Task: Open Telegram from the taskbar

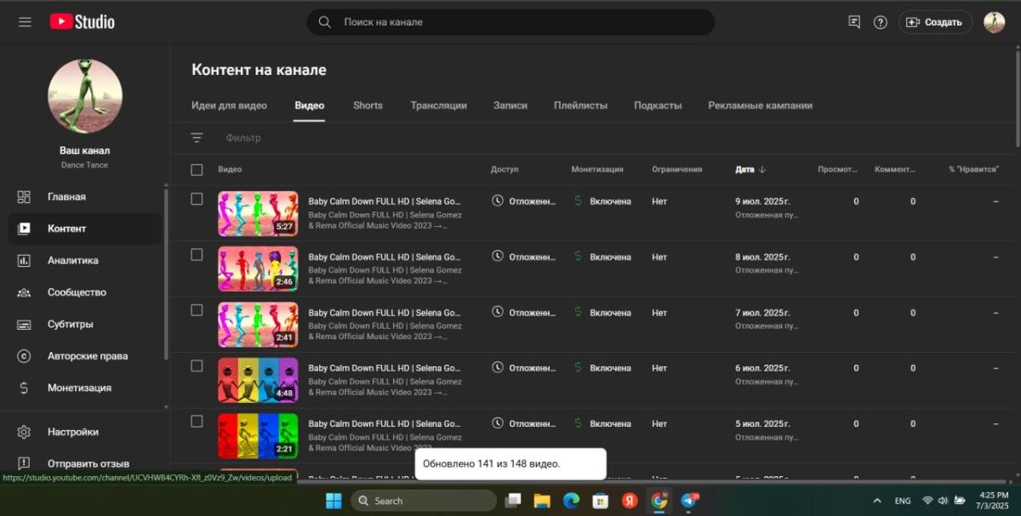Action: 689,501
